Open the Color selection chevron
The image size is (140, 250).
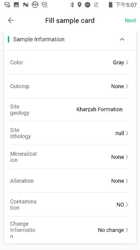tap(127, 62)
